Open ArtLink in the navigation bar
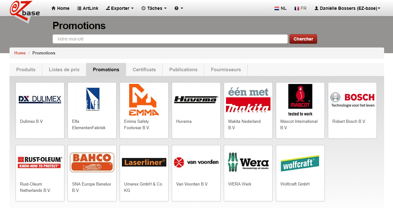Screen dimensions: 393x208 88,8
